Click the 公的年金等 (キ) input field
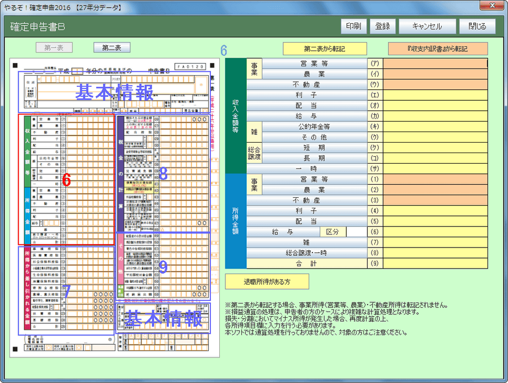 435,127
